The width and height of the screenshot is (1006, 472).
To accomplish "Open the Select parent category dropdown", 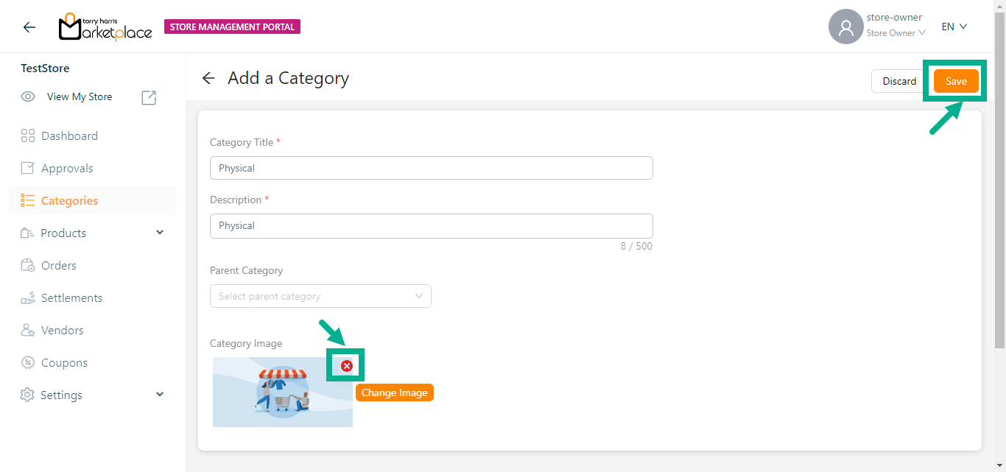I will click(320, 296).
